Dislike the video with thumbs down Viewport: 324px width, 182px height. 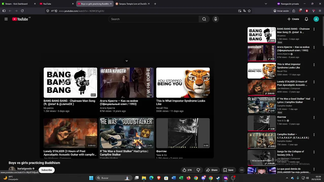pos(198,170)
